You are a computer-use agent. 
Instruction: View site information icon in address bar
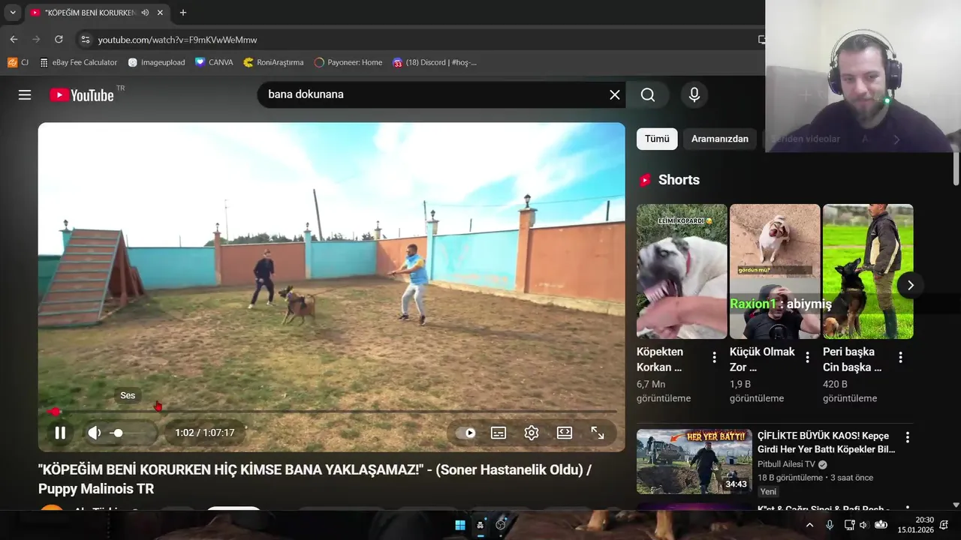click(85, 40)
